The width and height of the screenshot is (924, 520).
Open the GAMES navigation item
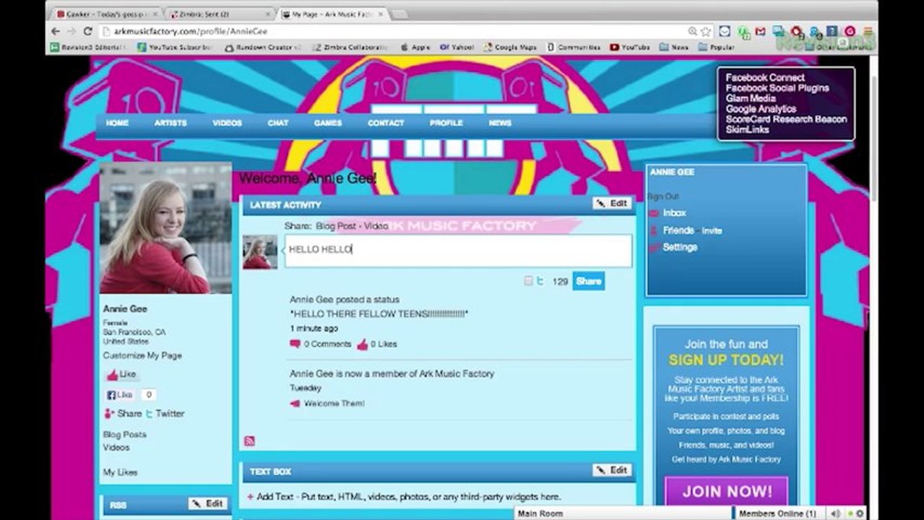[x=328, y=123]
